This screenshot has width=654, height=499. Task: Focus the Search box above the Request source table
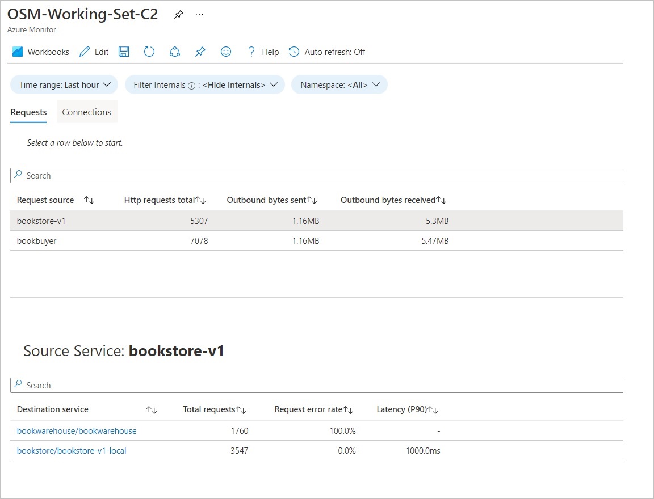coord(317,176)
